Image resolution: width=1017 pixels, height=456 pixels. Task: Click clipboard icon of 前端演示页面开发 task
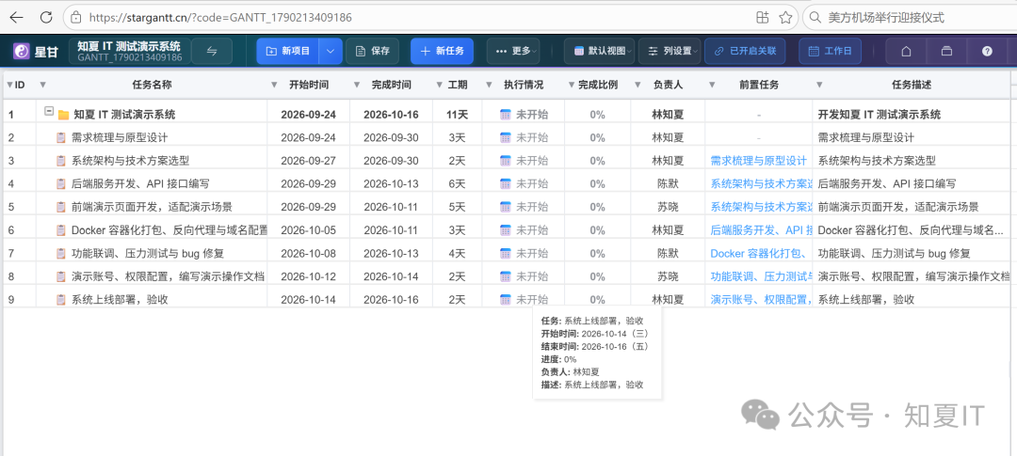(61, 207)
